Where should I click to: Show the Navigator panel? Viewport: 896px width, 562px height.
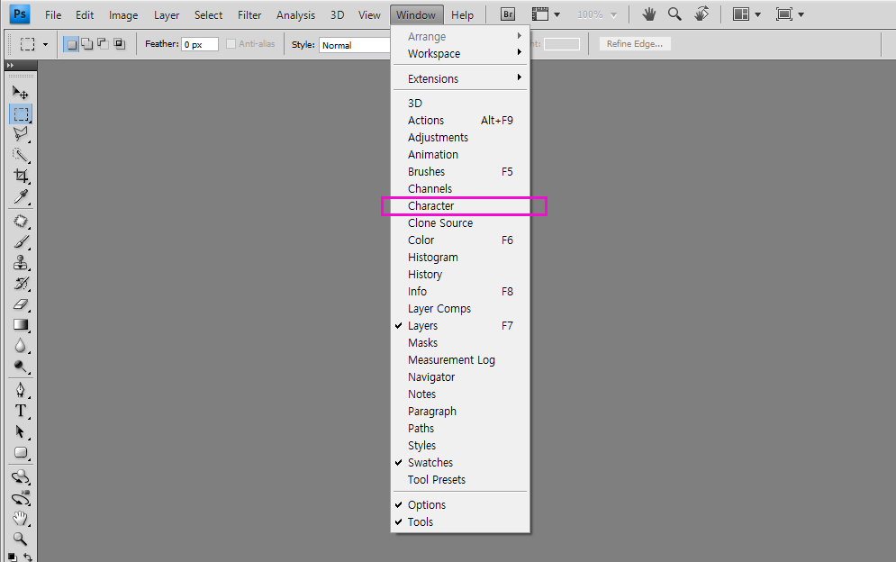460,377
